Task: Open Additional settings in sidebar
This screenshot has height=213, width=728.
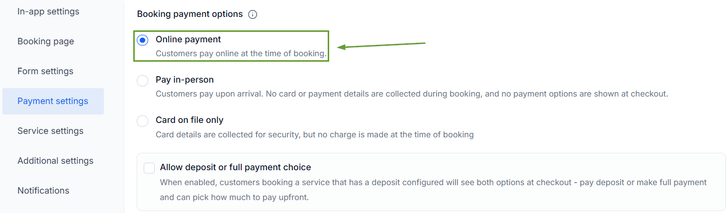Action: (x=55, y=161)
